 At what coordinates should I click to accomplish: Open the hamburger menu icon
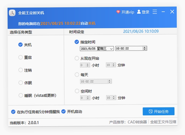point(155,12)
